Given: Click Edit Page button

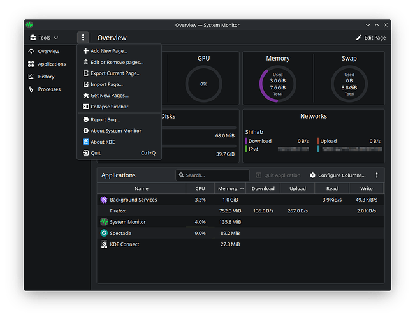Looking at the screenshot, I should 370,38.
